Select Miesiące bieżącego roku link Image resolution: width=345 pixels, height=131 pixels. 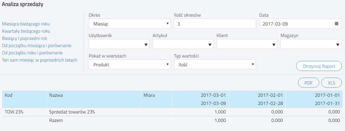point(26,24)
